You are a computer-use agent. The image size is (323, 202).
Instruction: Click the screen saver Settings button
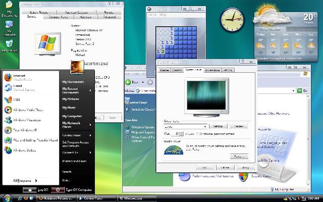click(218, 126)
